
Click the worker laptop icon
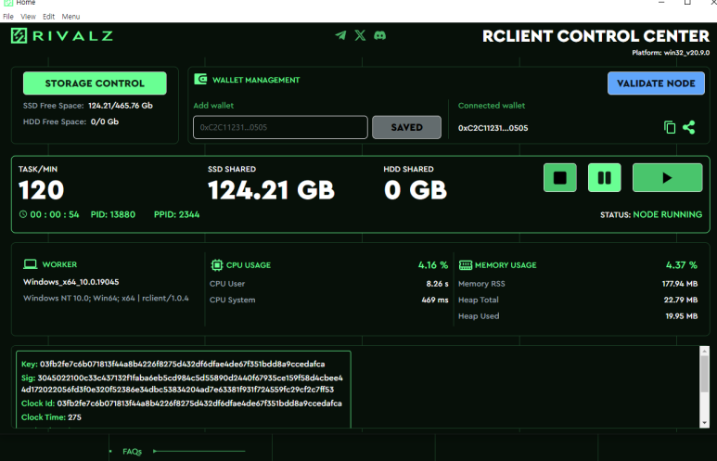[x=31, y=263]
